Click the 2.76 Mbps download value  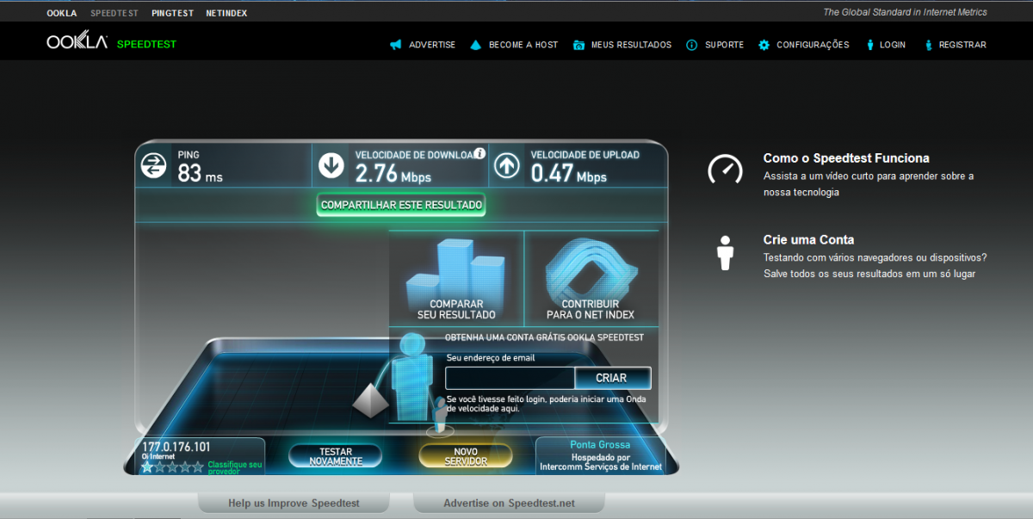click(x=393, y=174)
